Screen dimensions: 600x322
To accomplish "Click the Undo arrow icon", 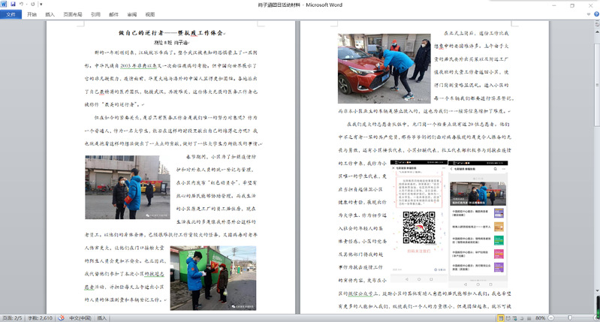I will point(22,4).
